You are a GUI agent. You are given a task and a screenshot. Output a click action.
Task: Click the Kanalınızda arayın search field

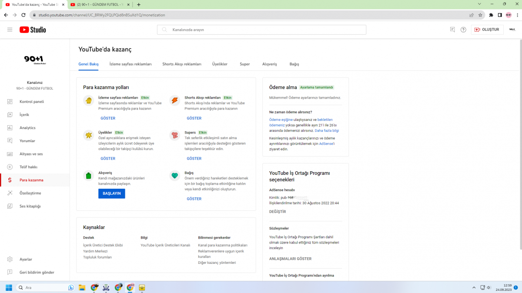pos(261,30)
